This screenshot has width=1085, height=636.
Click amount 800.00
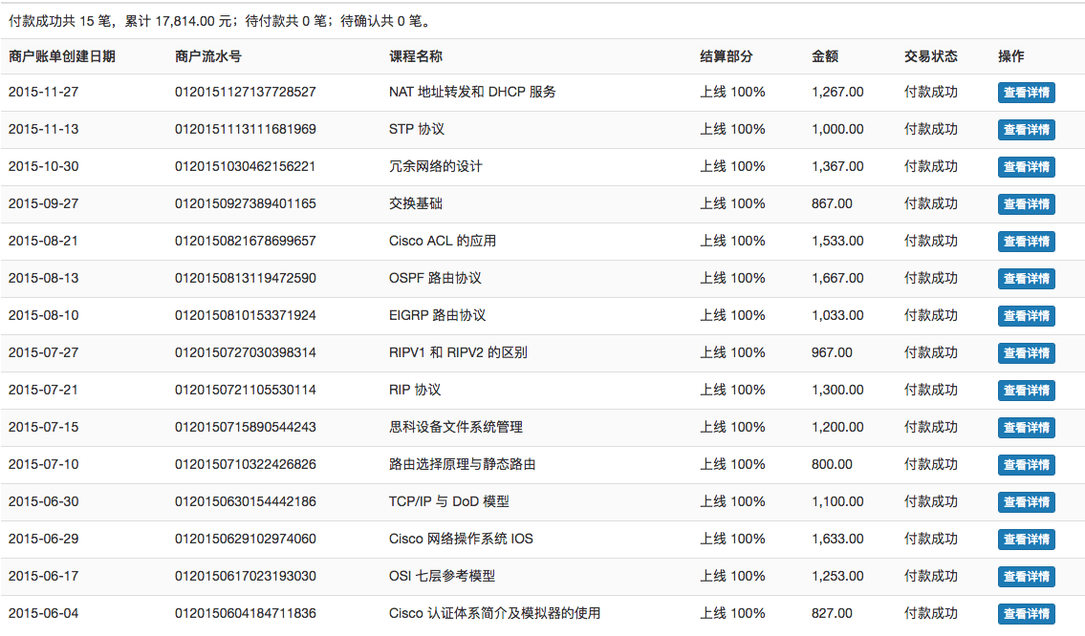[x=832, y=465]
